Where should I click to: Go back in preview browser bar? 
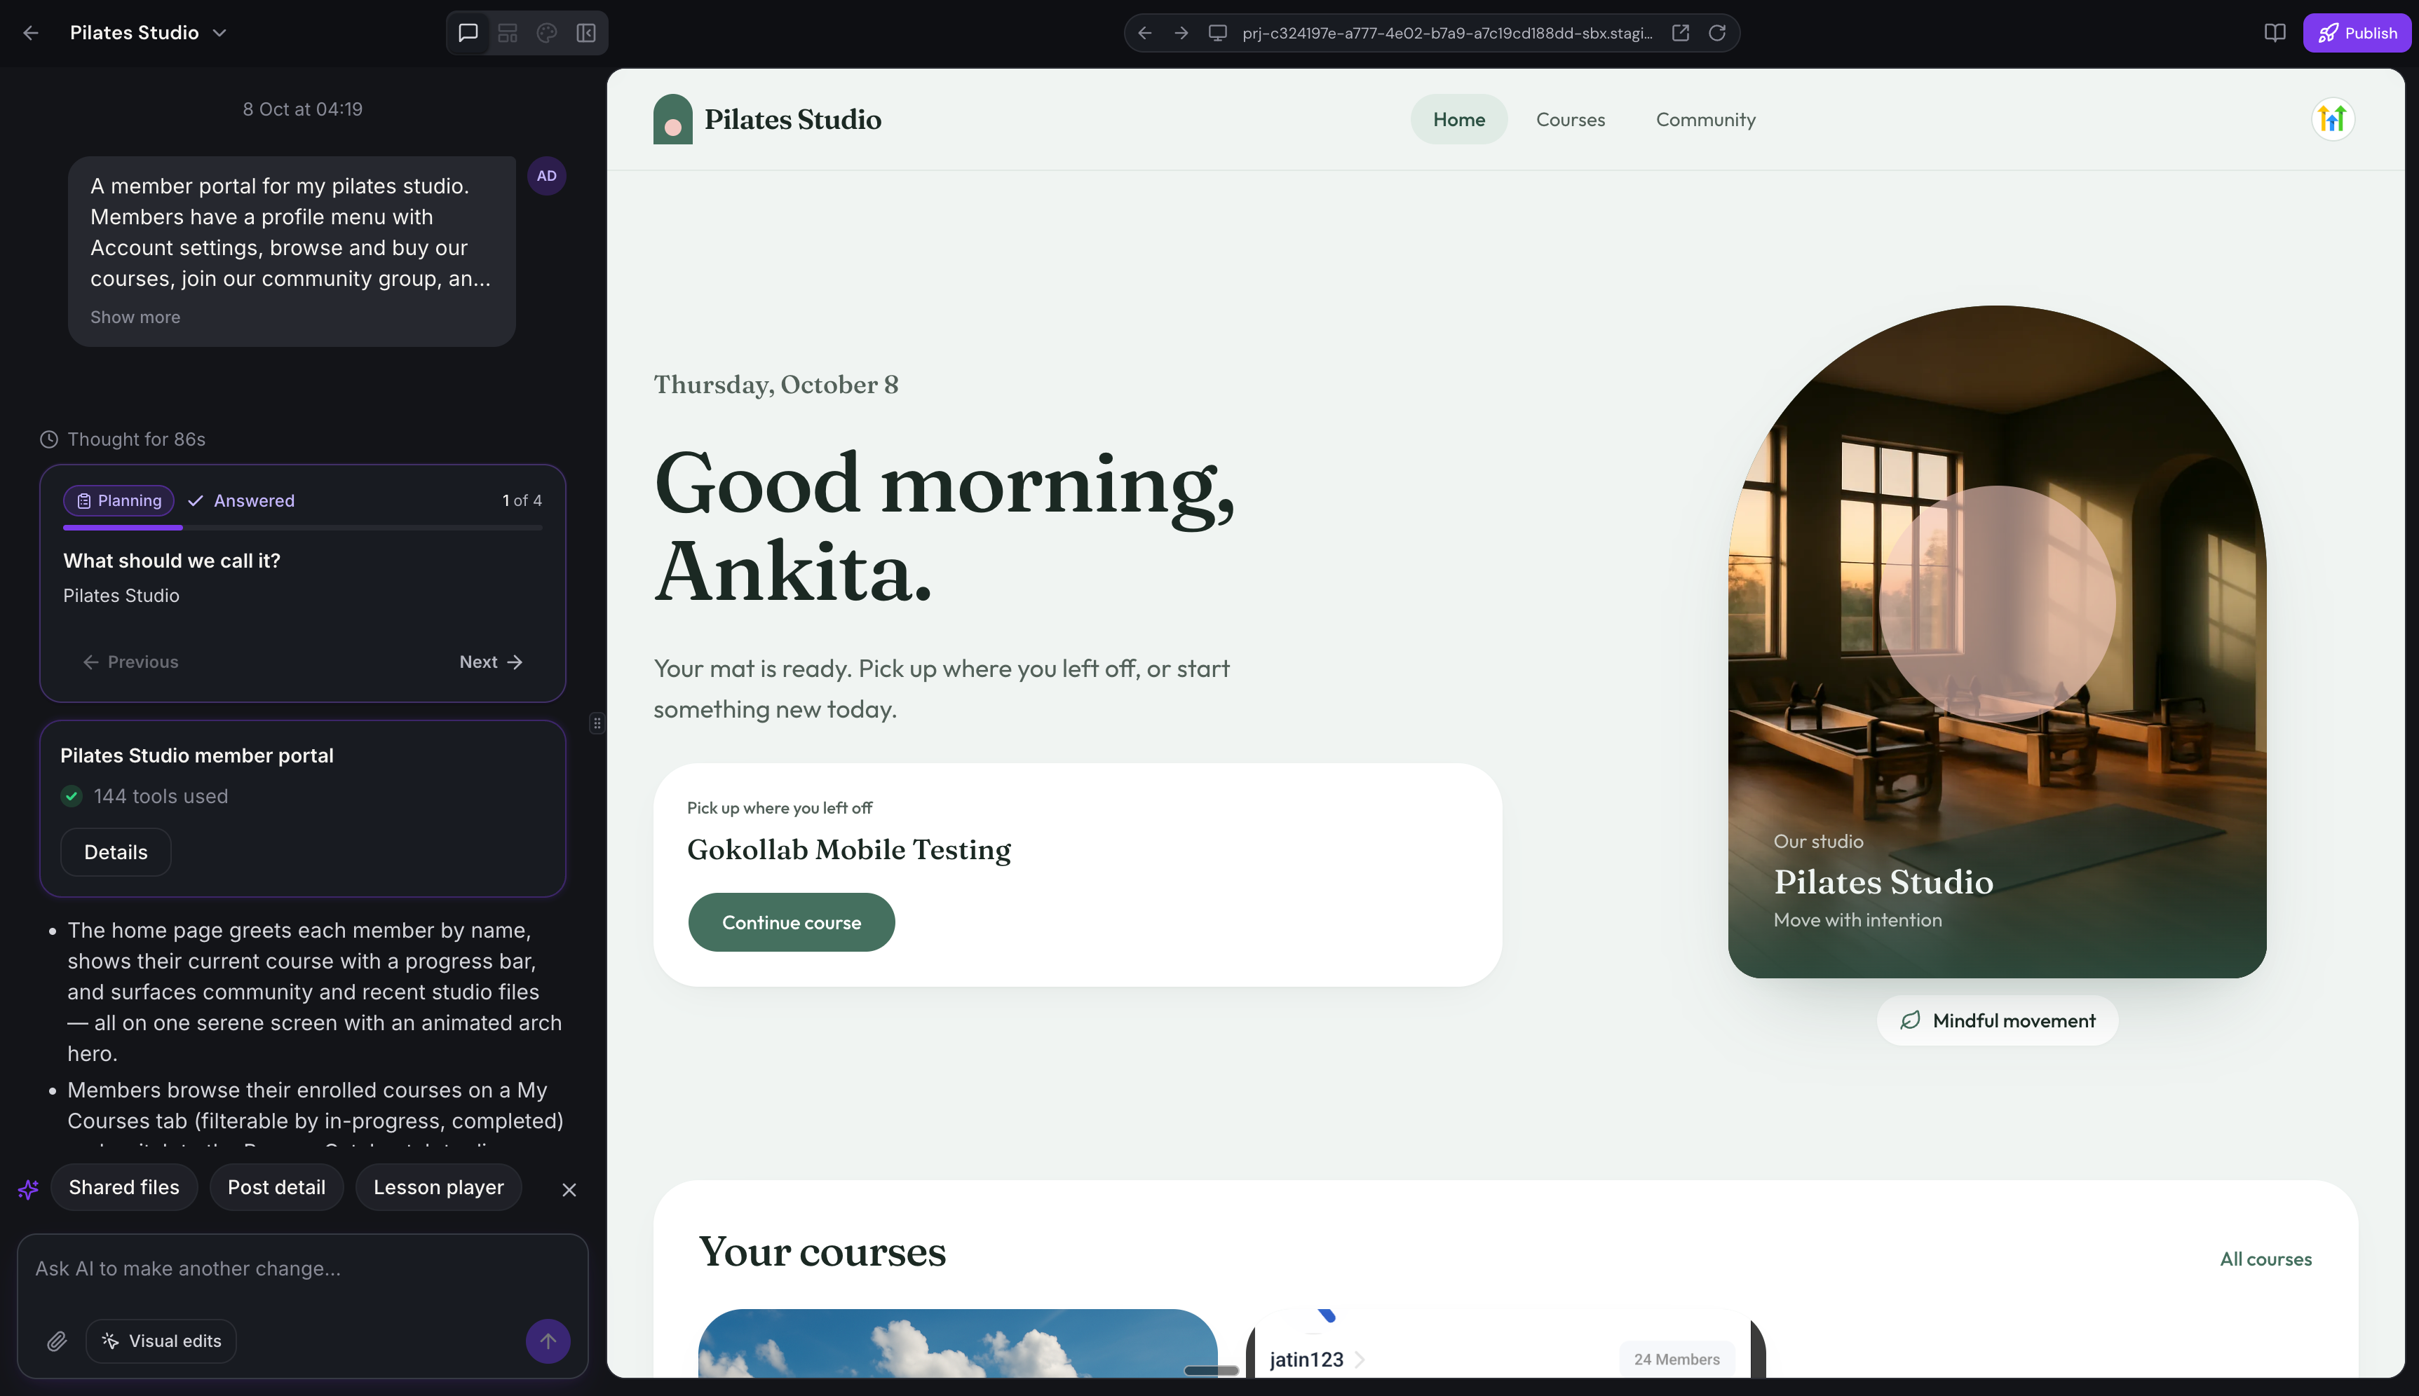(1144, 33)
